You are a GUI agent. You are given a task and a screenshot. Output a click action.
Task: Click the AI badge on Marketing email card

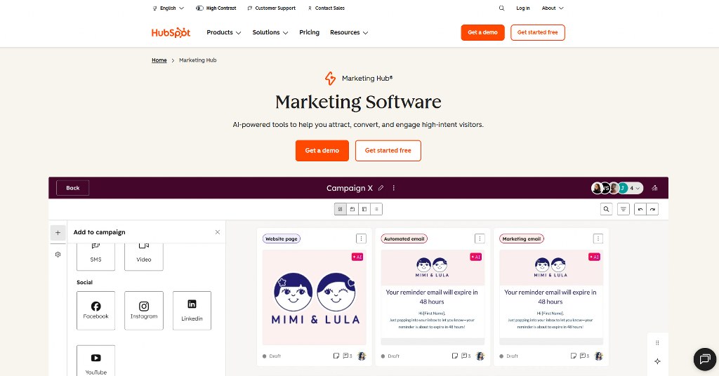click(x=594, y=257)
